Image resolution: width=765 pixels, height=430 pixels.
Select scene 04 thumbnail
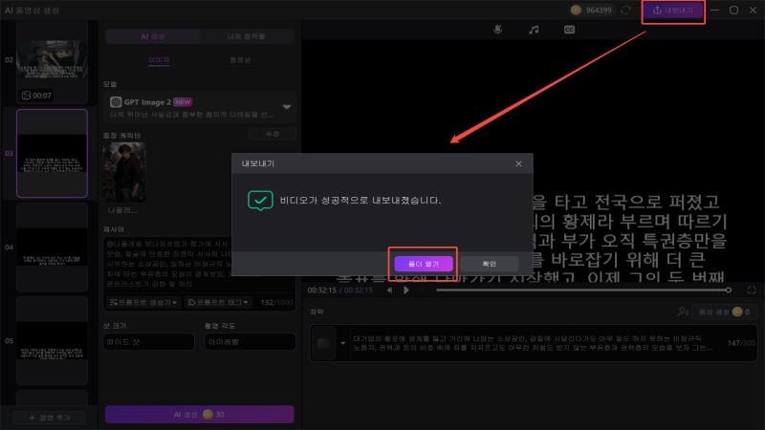(53, 247)
